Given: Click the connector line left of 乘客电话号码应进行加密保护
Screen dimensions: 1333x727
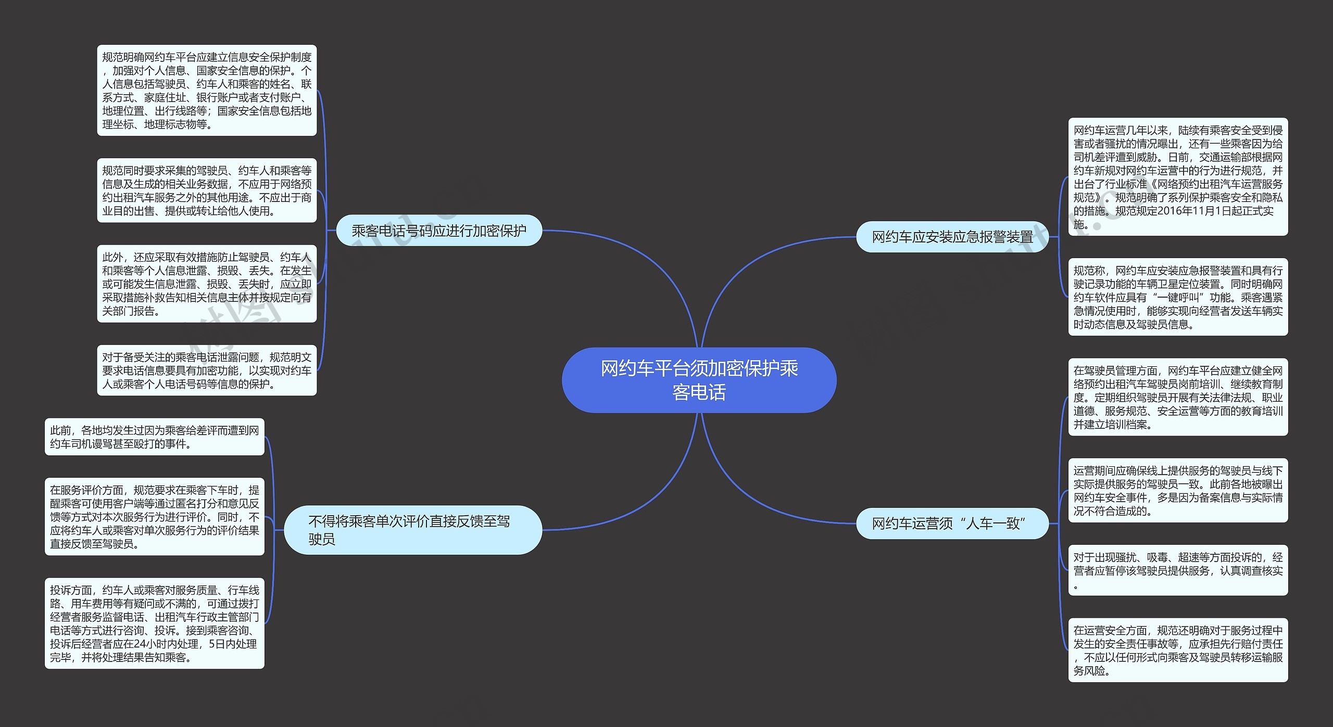Looking at the screenshot, I should click(x=331, y=231).
